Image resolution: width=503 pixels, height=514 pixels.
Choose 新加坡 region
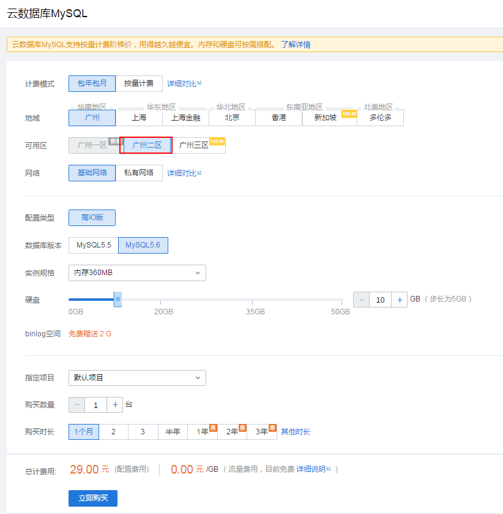(329, 118)
